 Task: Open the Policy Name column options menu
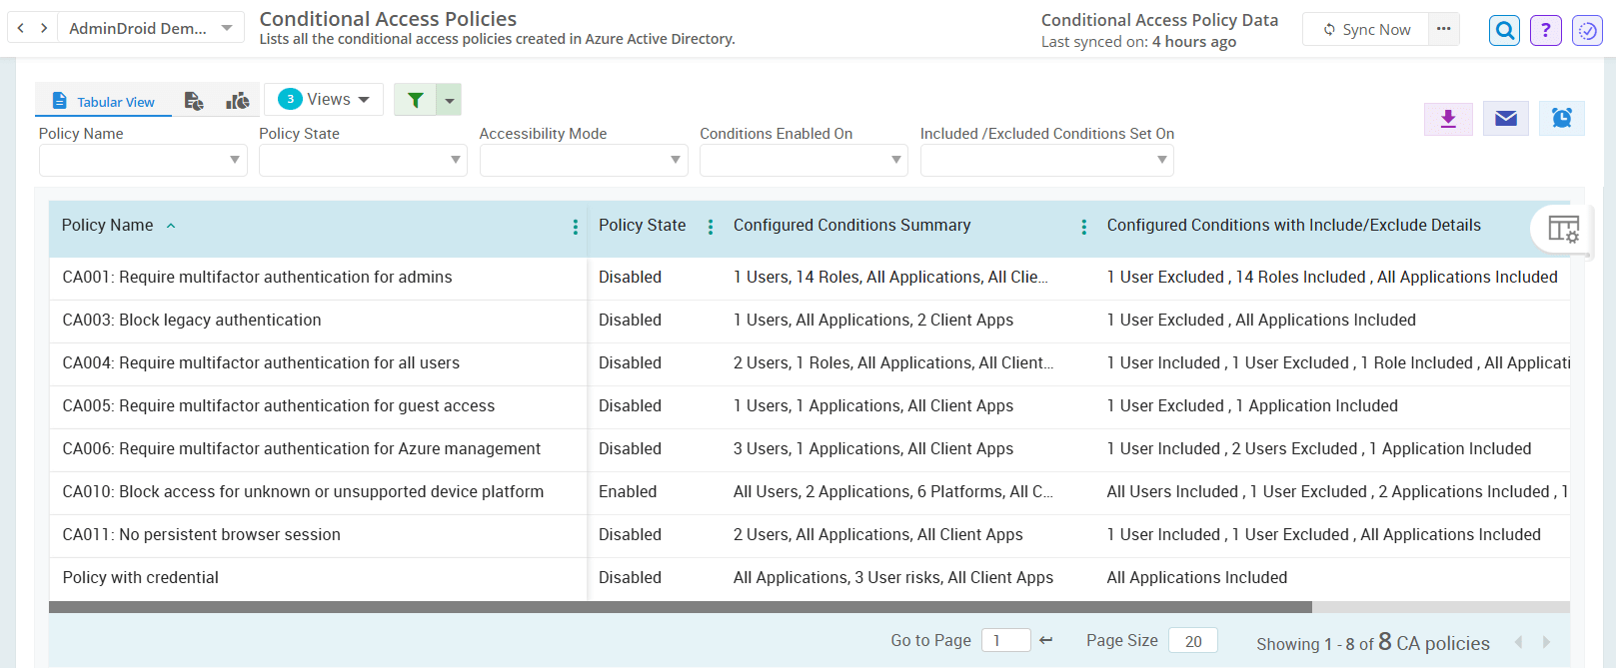click(x=575, y=227)
